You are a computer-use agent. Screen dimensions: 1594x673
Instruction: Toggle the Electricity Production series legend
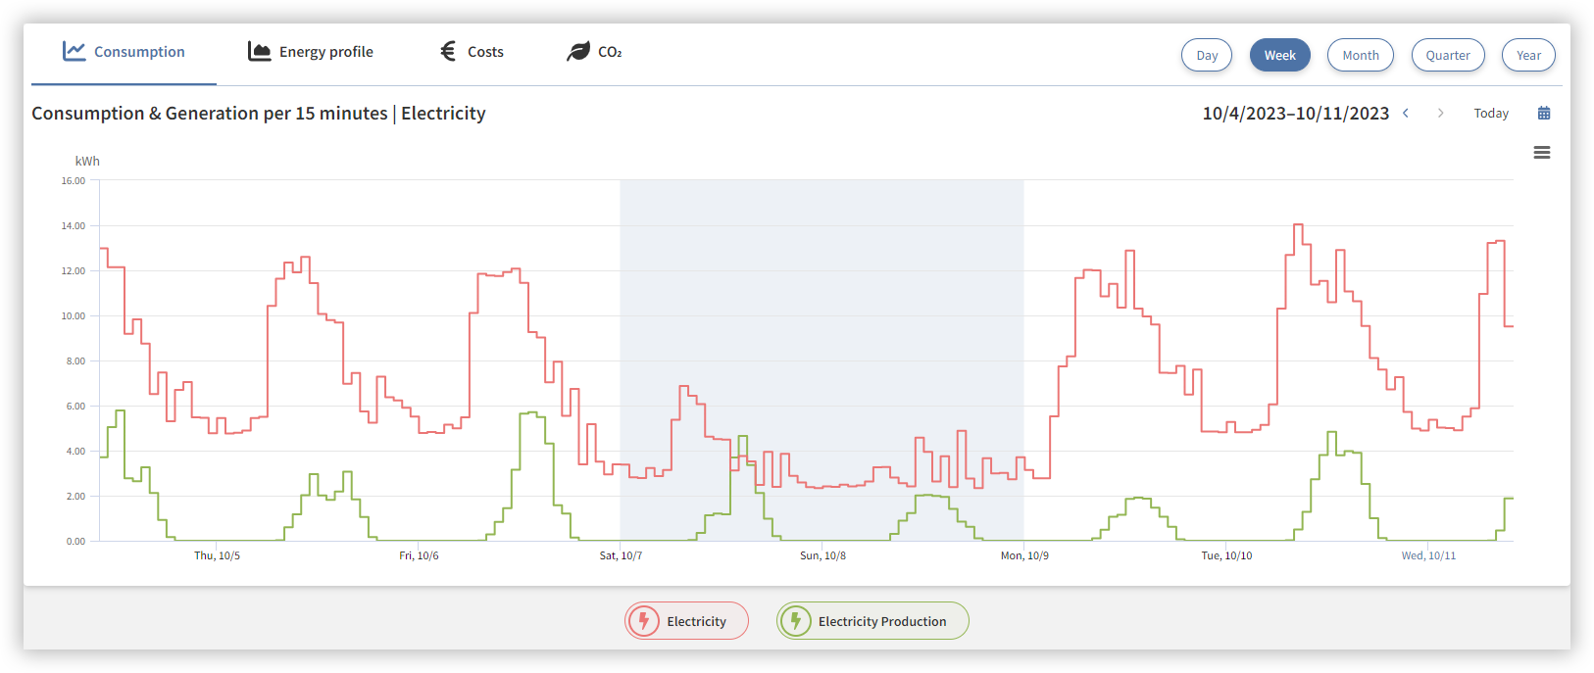pyautogui.click(x=872, y=621)
